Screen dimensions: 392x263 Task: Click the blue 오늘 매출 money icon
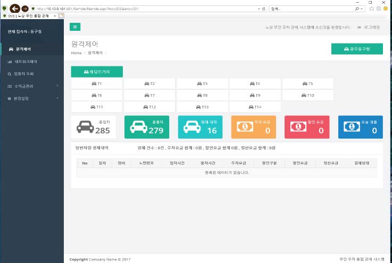(x=352, y=127)
